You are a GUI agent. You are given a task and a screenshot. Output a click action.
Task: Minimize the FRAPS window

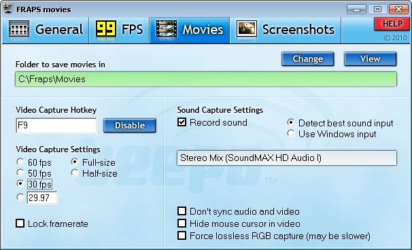356,10
